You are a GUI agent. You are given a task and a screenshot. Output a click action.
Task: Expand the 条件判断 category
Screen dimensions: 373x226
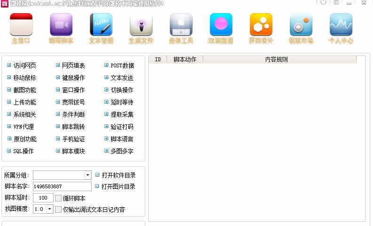coord(58,114)
